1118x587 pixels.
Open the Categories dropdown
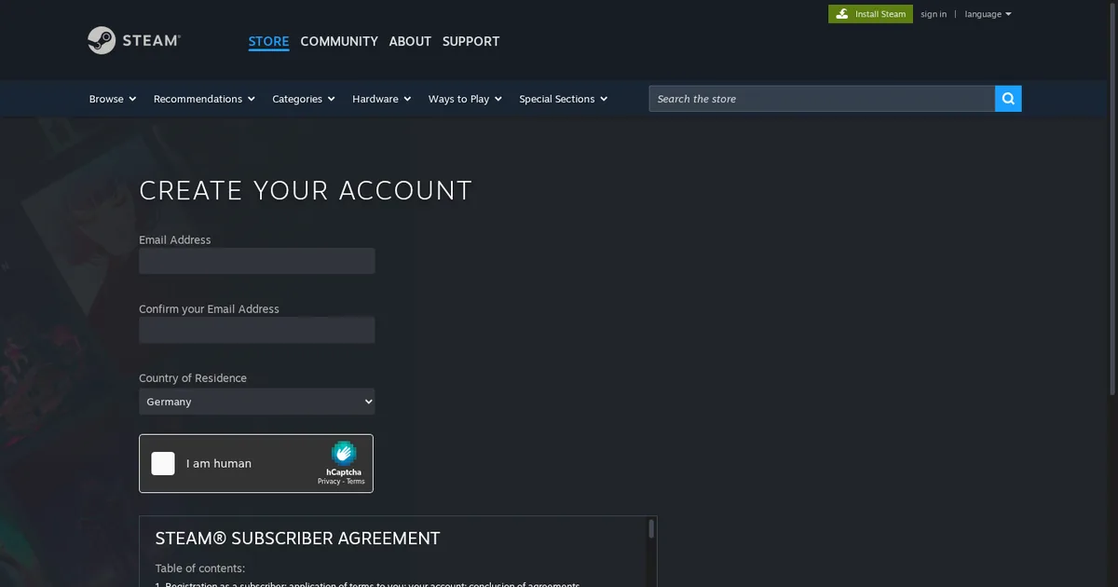coord(304,99)
